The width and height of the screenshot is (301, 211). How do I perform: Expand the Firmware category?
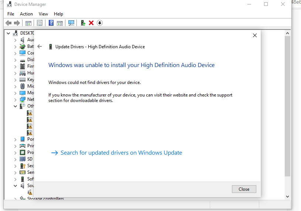(x=16, y=67)
